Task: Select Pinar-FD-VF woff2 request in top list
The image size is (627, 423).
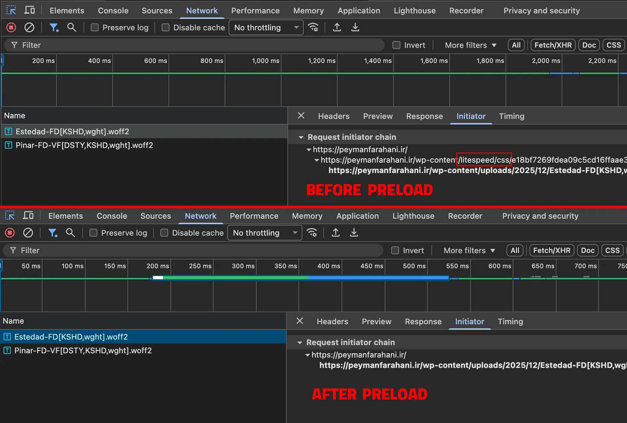Action: click(x=84, y=145)
